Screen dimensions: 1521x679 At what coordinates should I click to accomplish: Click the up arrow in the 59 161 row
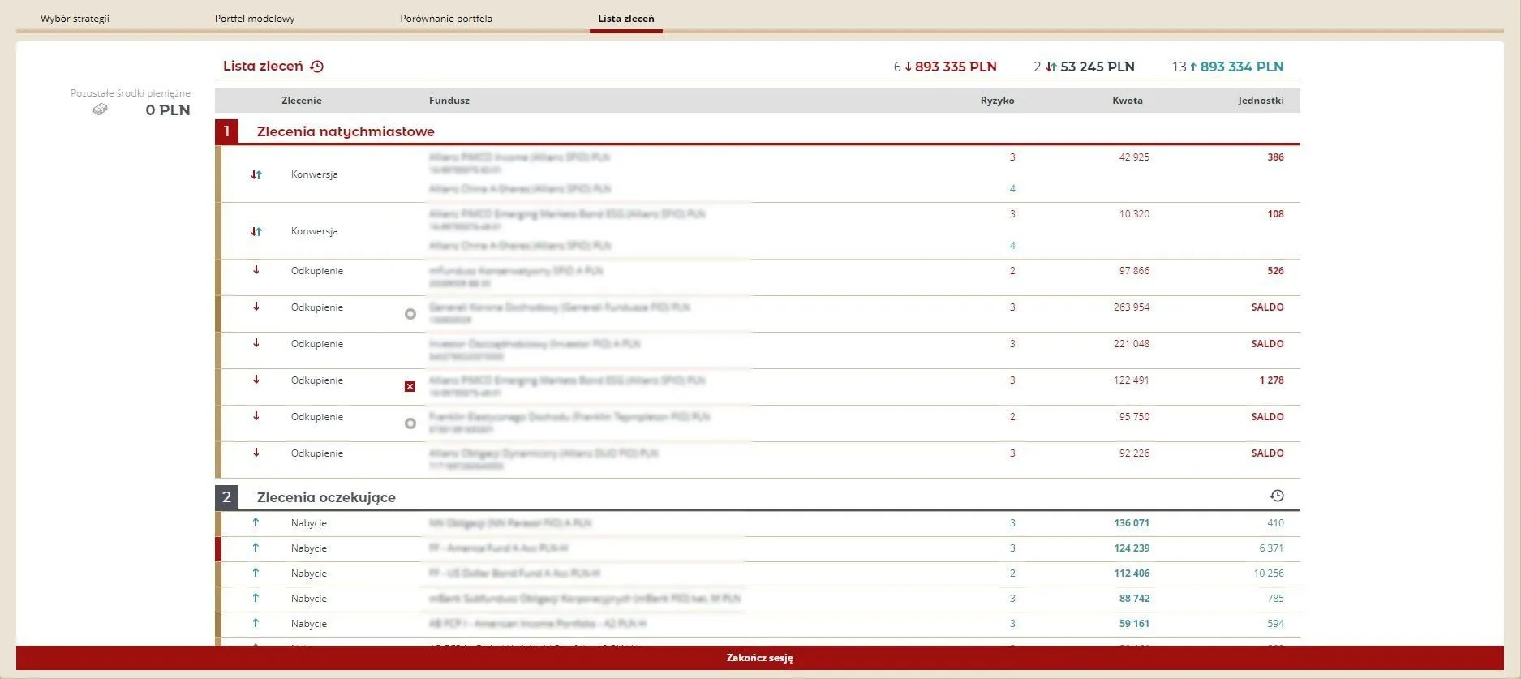(256, 623)
